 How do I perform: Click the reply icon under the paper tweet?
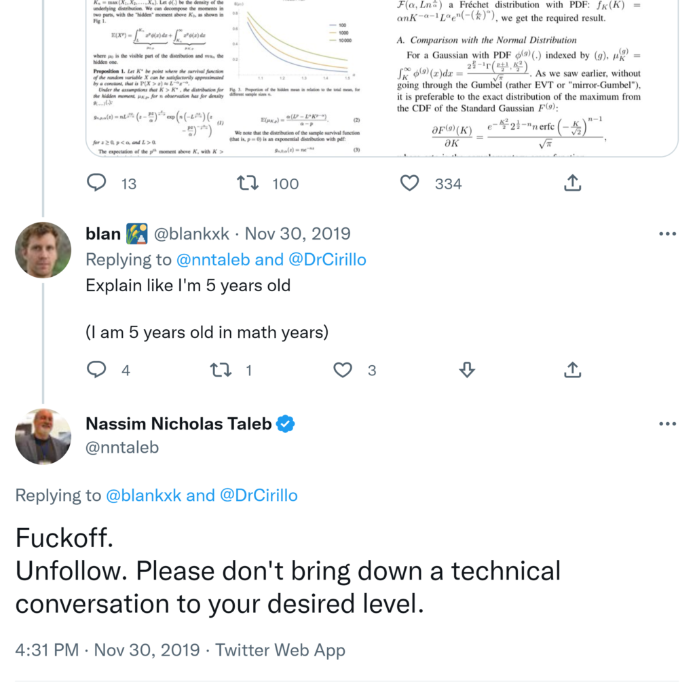98,183
